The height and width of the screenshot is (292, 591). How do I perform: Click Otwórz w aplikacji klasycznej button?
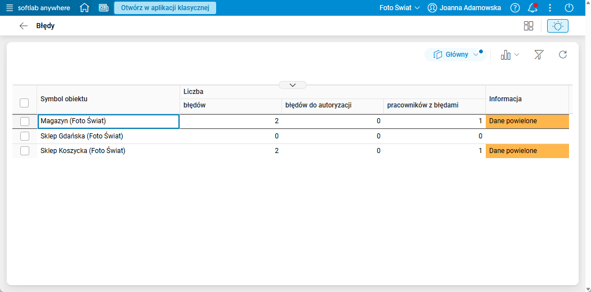[x=165, y=8]
